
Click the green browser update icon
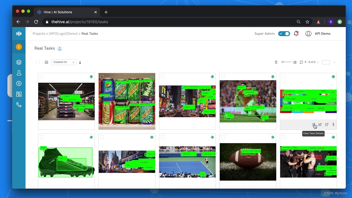[340, 22]
